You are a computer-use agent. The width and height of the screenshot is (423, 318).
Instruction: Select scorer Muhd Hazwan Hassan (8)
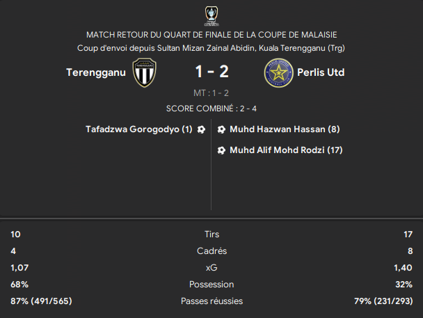285,129
